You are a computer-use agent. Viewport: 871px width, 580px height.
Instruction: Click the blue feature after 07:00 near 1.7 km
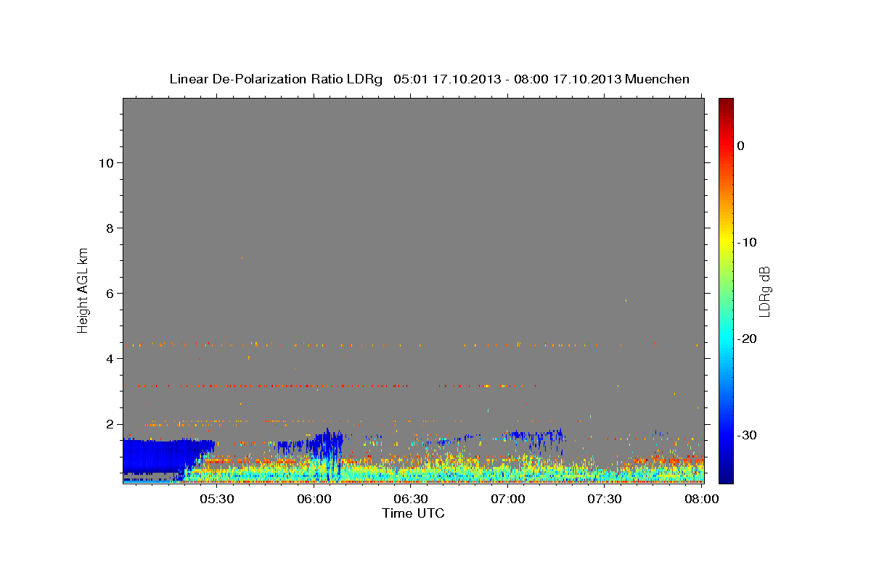click(534, 436)
